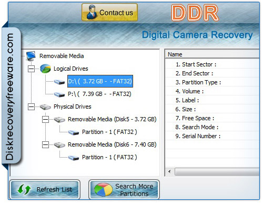Click the Physical Drives disk icon
The image size is (263, 203).
(x=45, y=107)
